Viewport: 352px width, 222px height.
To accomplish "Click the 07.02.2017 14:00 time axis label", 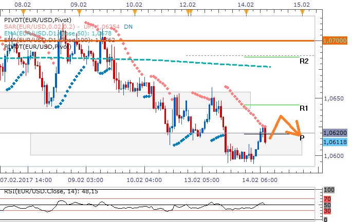I will [x=26, y=180].
